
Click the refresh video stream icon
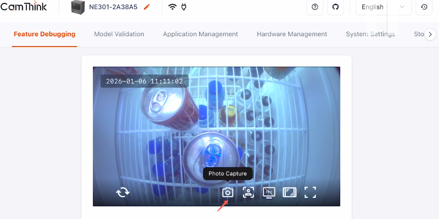(123, 193)
